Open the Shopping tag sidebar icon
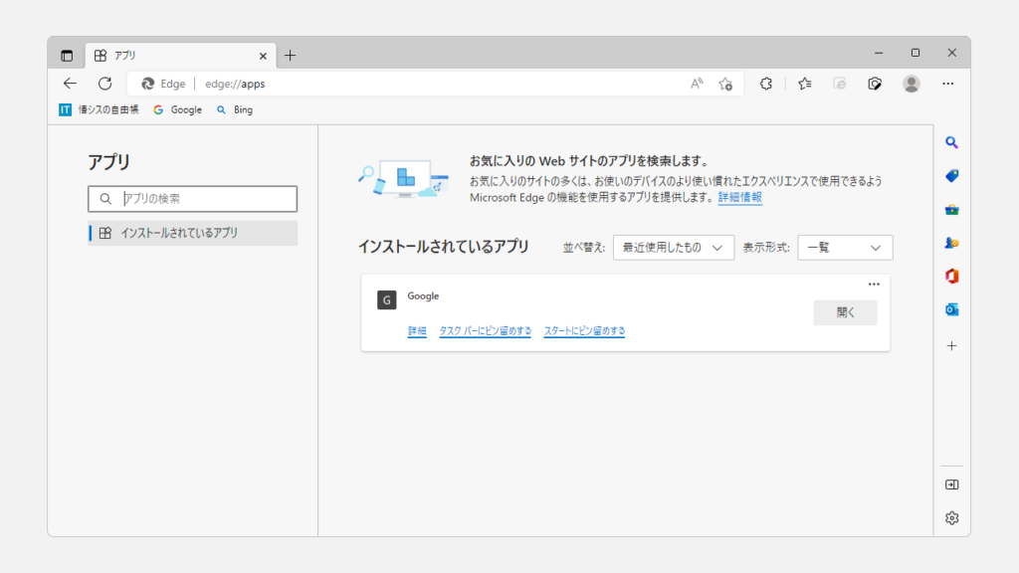 tap(951, 176)
